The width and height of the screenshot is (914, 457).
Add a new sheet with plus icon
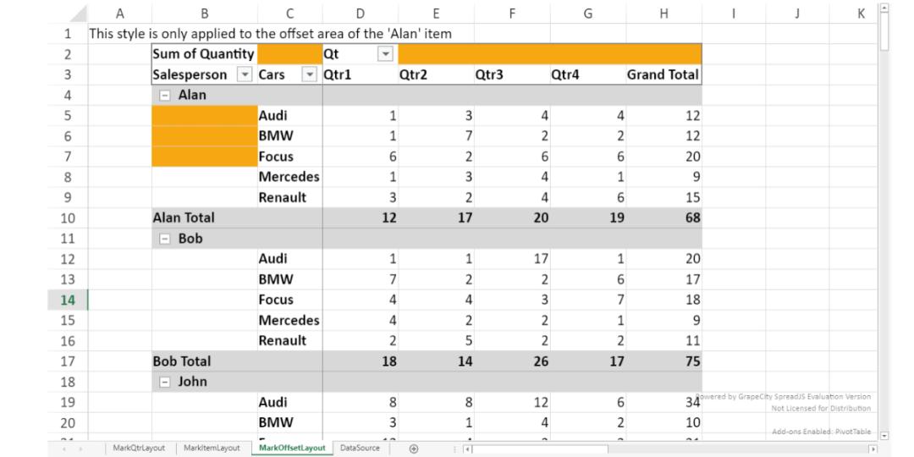414,449
